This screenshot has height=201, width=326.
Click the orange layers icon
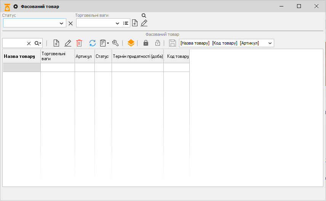pos(131,43)
